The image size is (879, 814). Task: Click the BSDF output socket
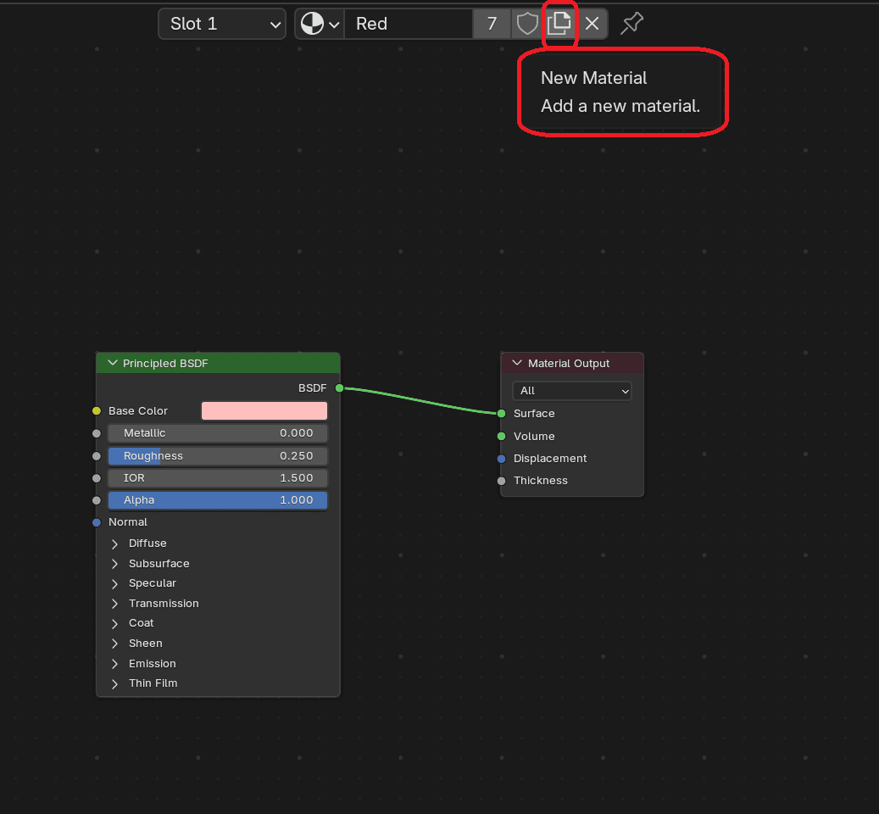tap(339, 388)
